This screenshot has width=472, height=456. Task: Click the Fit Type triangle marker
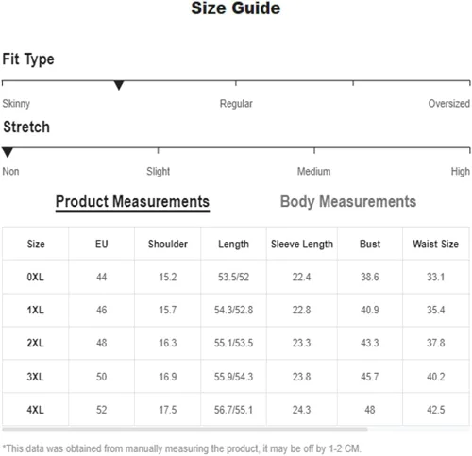pos(119,85)
